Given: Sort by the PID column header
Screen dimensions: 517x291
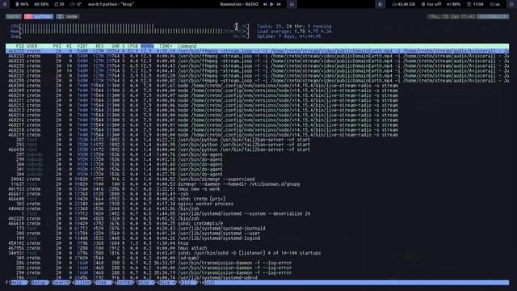Looking at the screenshot, I should pyautogui.click(x=19, y=46).
